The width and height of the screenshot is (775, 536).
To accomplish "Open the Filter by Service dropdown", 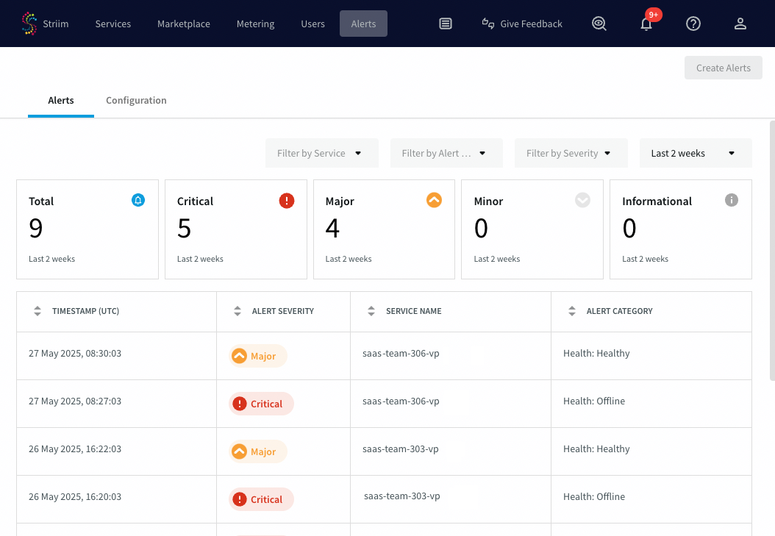I will (321, 153).
